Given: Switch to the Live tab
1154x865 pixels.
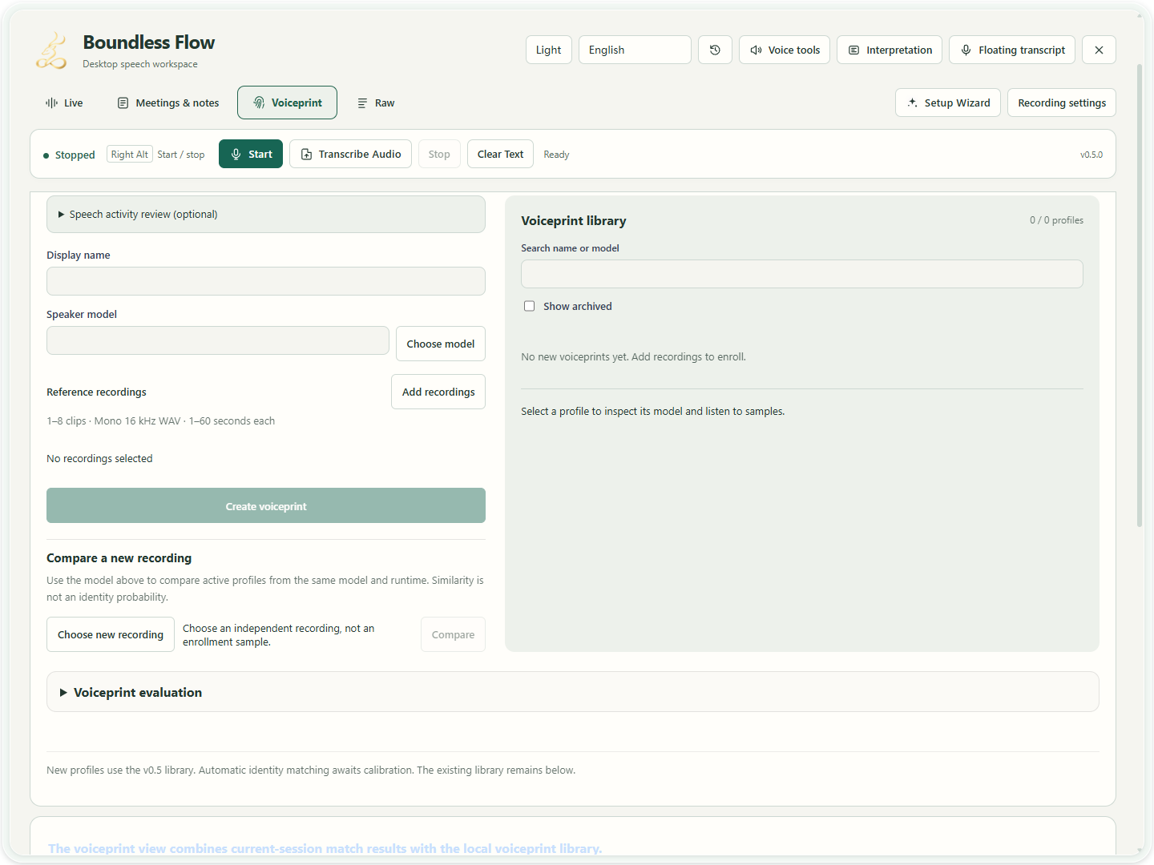Looking at the screenshot, I should click(64, 103).
